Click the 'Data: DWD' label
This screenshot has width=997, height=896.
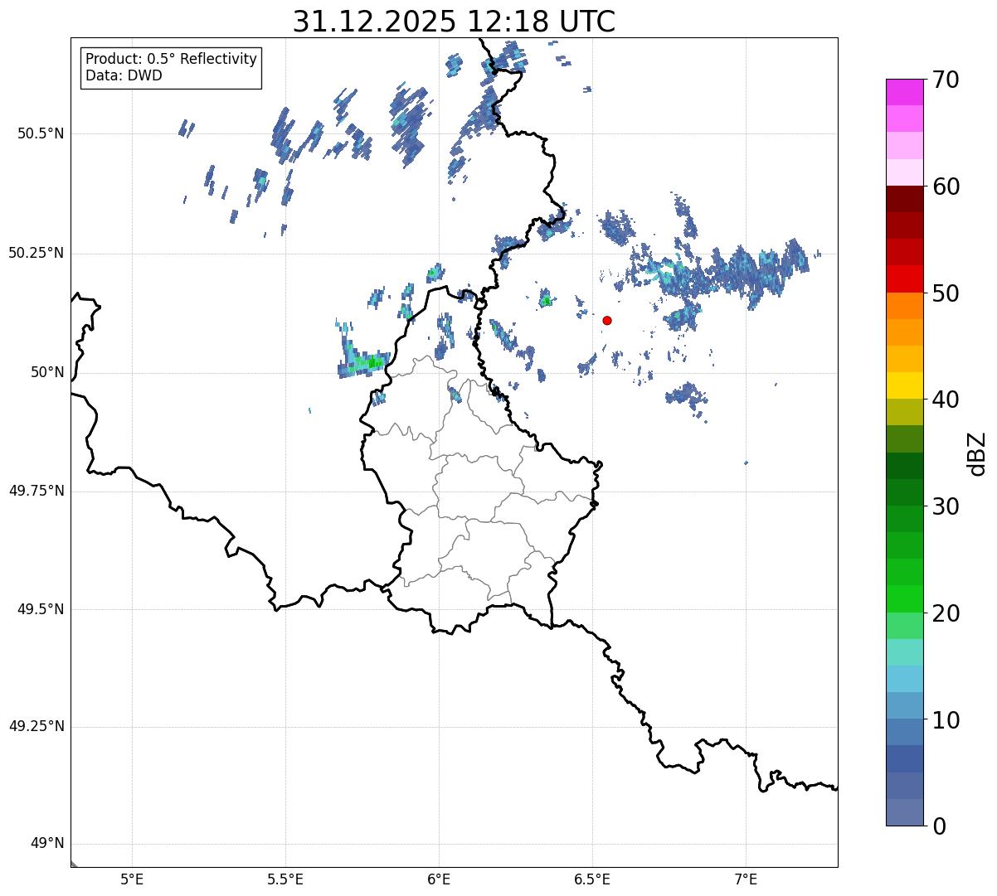click(124, 76)
